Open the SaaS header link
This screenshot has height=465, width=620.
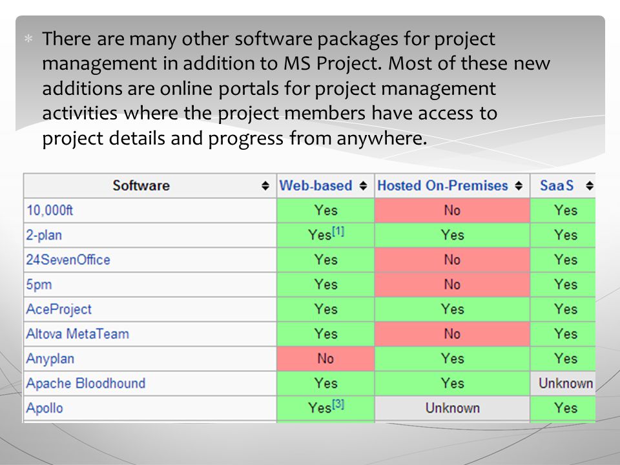tap(557, 185)
